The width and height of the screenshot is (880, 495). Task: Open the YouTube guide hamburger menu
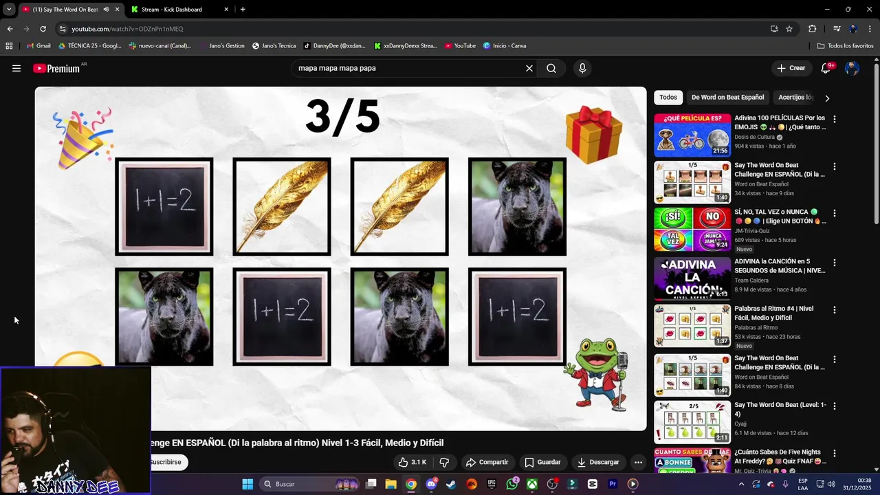point(16,68)
